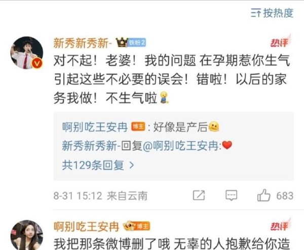Open 新秀新秀新- profile avatar

(27, 53)
